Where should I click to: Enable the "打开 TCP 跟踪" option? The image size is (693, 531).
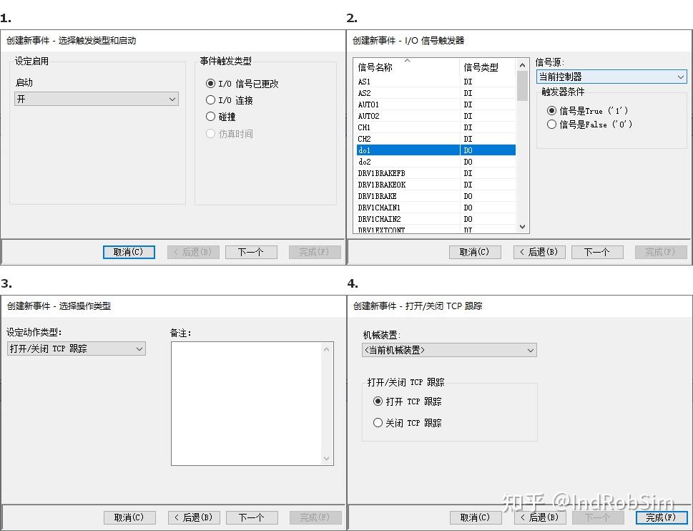(378, 401)
